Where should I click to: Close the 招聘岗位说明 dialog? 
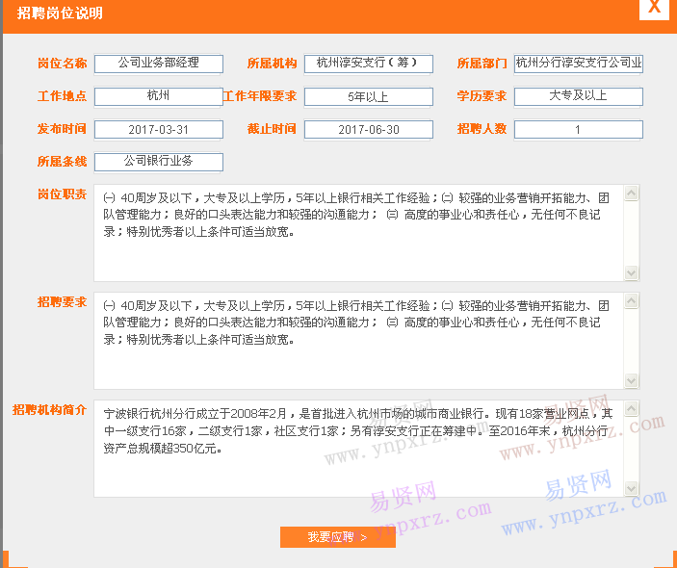[x=655, y=9]
